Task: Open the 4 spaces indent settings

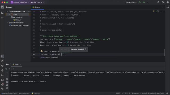Action: (x=135, y=93)
